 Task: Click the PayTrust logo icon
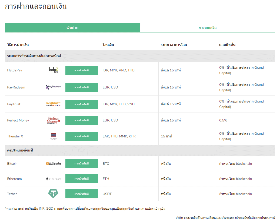click(53, 104)
